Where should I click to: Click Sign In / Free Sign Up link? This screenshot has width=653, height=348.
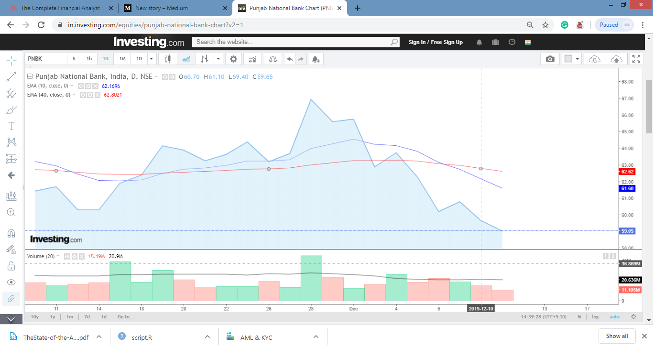435,42
